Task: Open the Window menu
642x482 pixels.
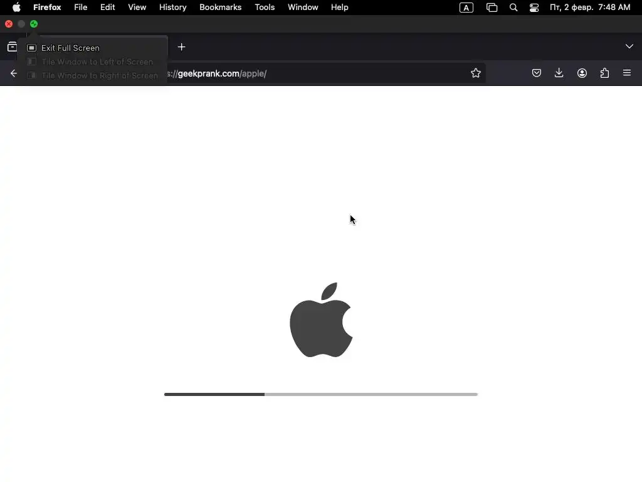Action: [x=303, y=8]
